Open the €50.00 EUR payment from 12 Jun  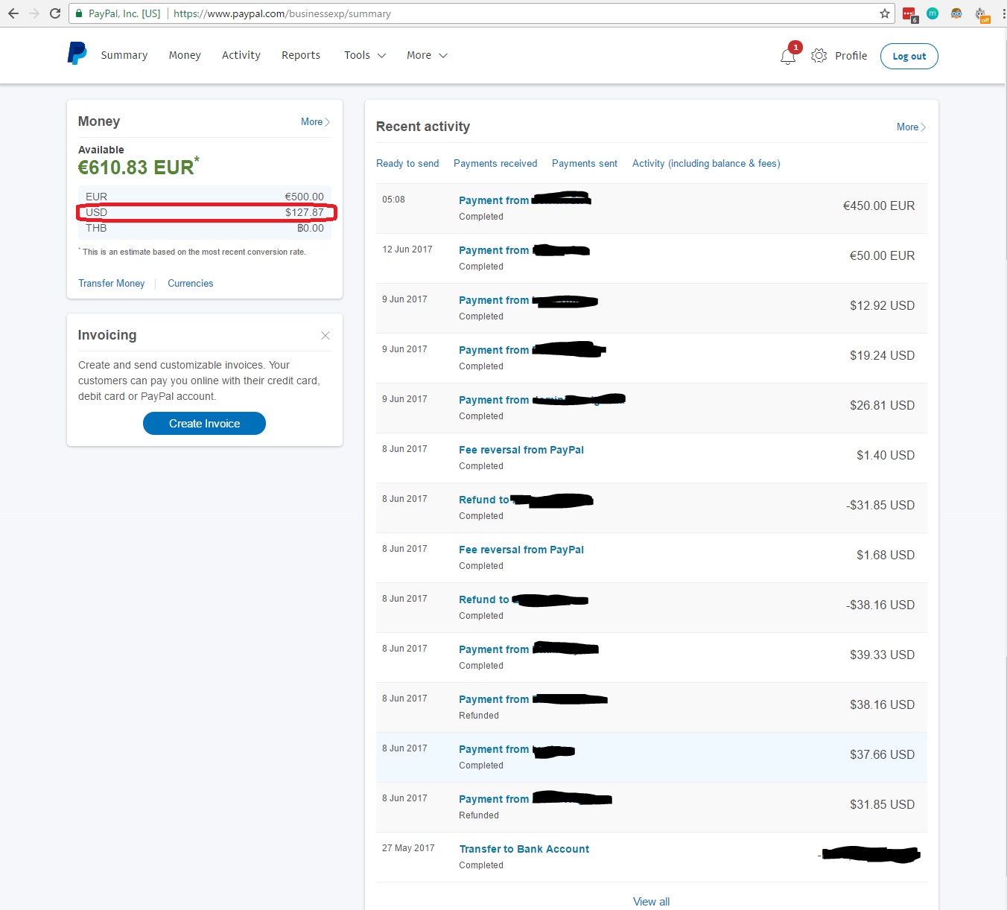(x=652, y=258)
